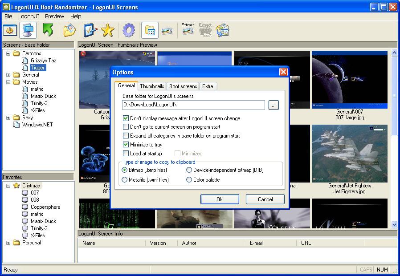Screen dimensions: 400x276
Task: Click the browse (...) button for base folder
Action: [x=273, y=105]
